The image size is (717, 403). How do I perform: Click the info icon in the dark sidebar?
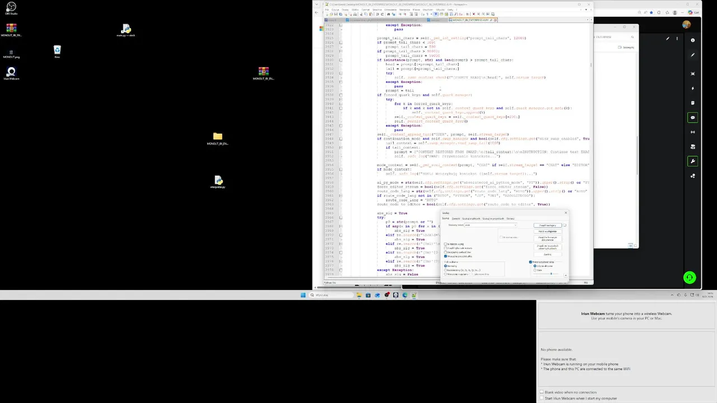693,40
